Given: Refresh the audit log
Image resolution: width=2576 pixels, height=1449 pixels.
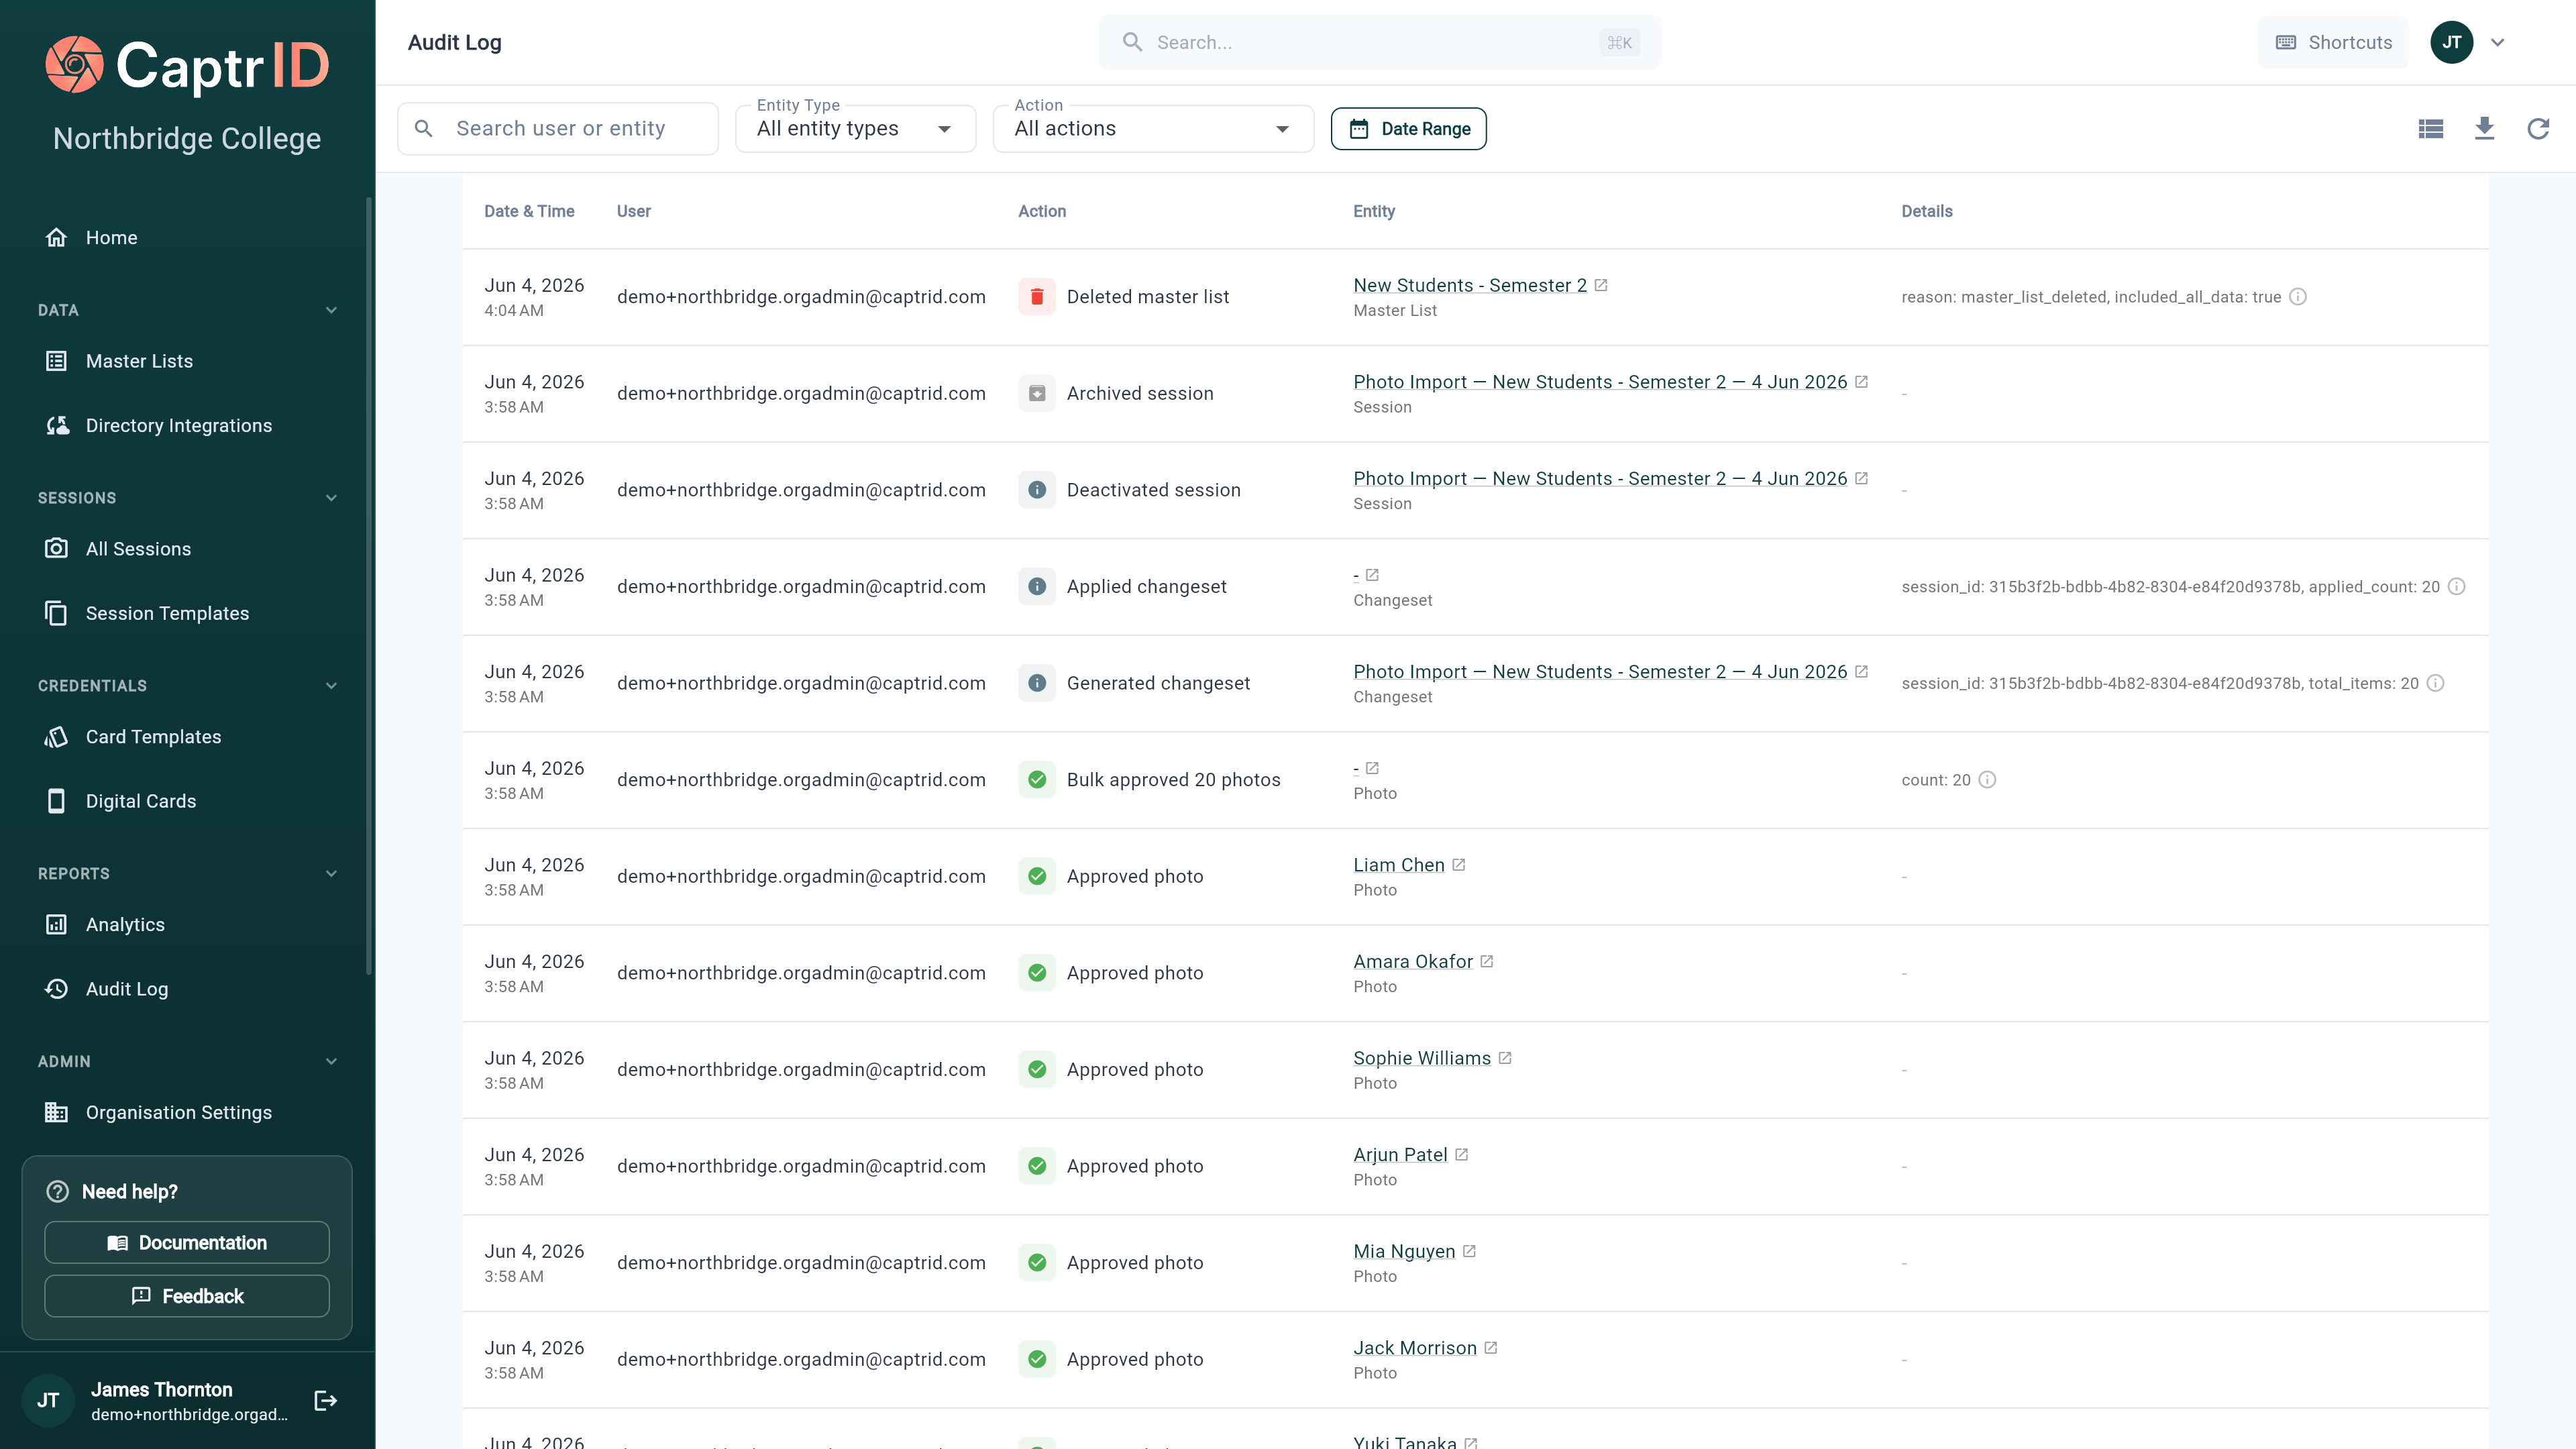Looking at the screenshot, I should pos(2538,128).
